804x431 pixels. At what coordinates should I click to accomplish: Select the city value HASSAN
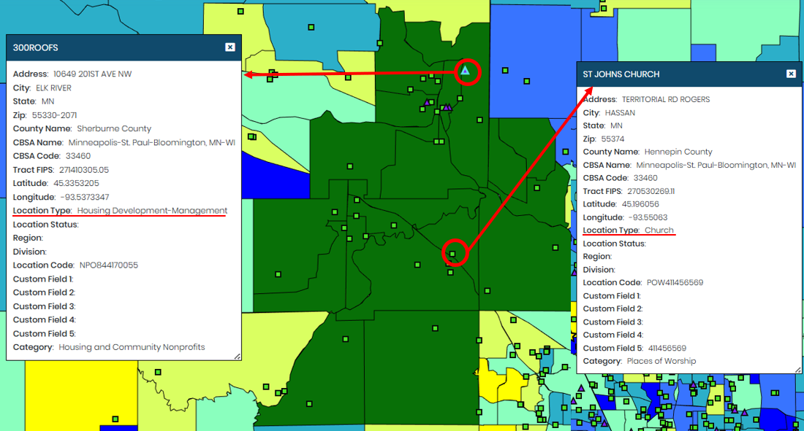coord(620,112)
